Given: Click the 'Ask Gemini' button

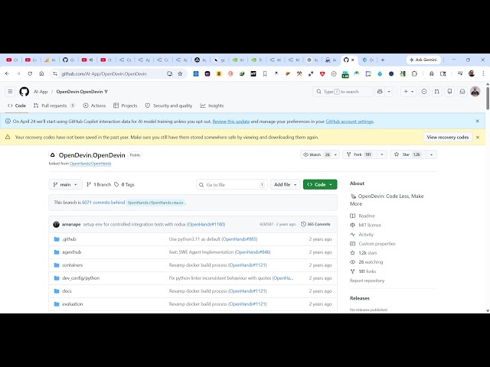Looking at the screenshot, I should [423, 60].
